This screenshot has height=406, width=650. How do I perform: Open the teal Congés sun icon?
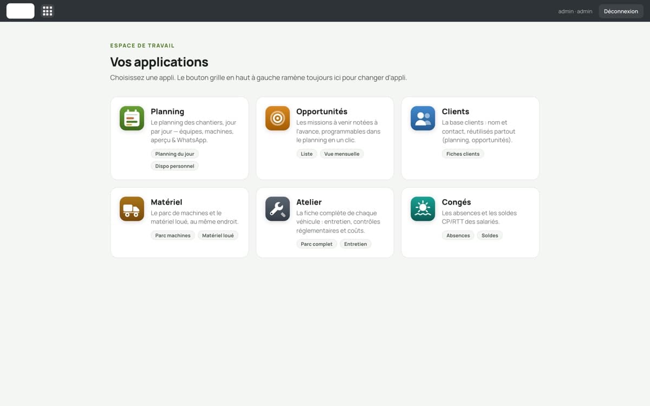[423, 209]
